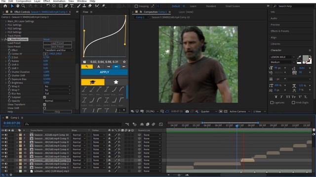Check the Ligatures checkbox
316x177 pixels.
tap(272, 103)
